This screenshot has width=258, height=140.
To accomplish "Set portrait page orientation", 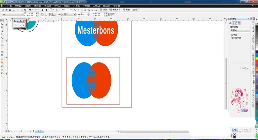I will [x=43, y=14].
